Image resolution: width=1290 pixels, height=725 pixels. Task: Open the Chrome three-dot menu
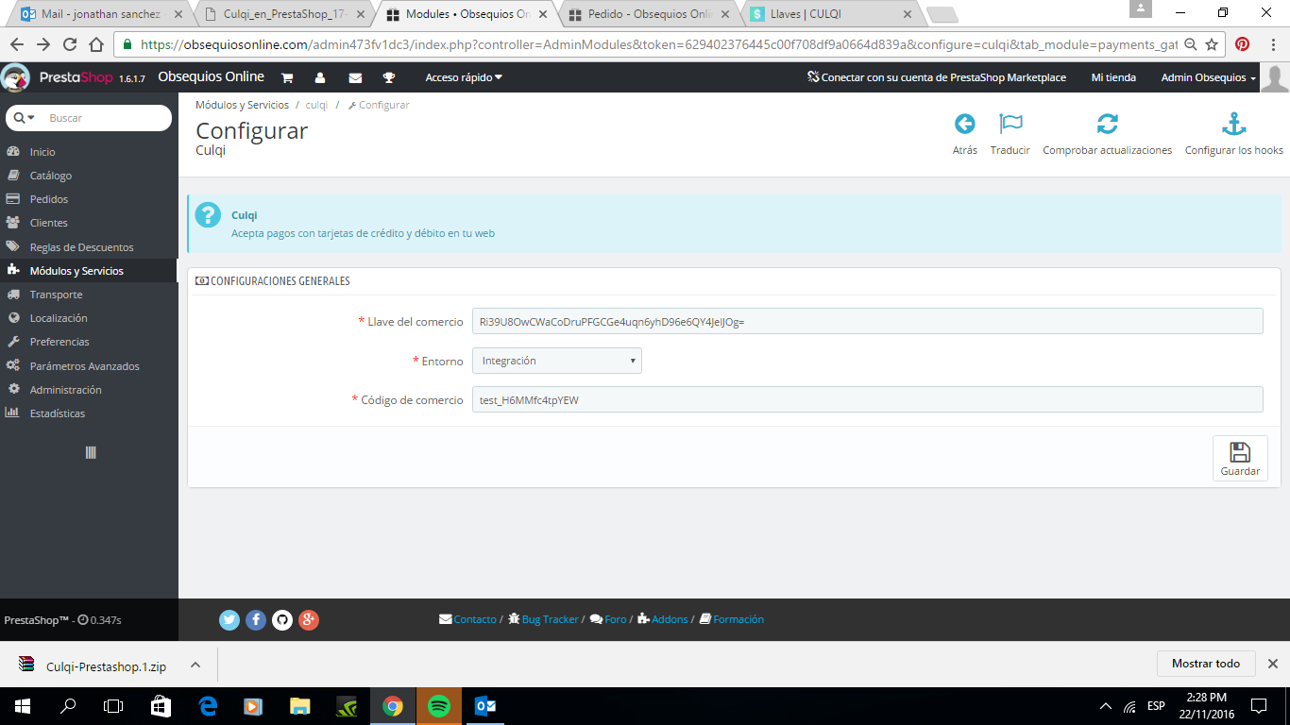1274,44
